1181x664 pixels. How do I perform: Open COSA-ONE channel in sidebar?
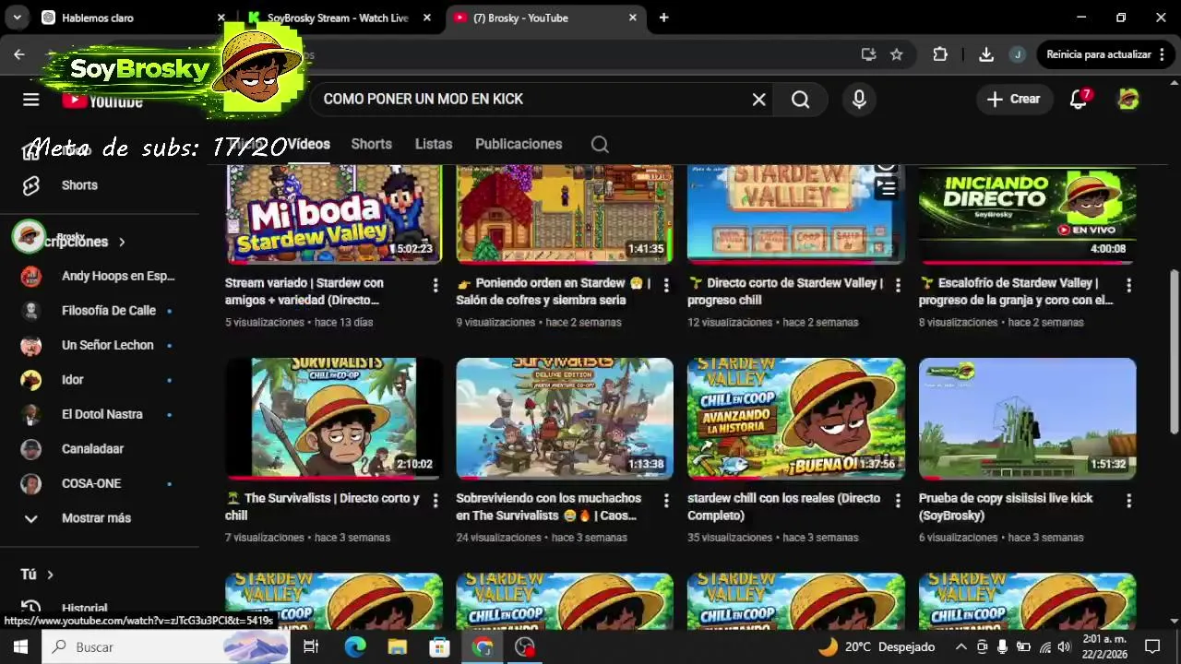tap(100, 483)
